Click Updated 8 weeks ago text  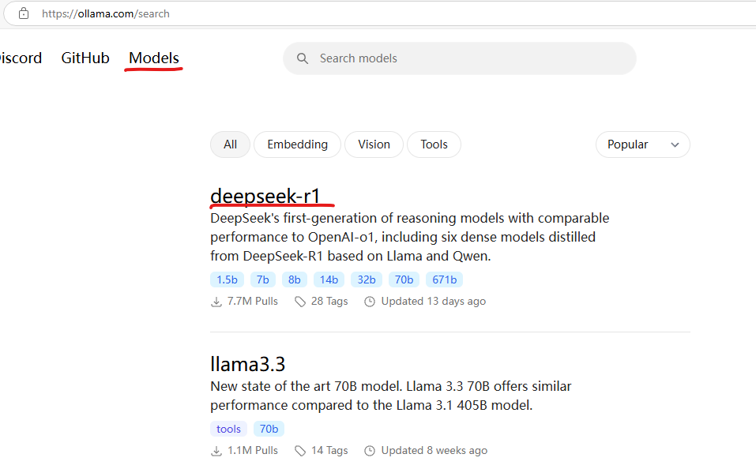tap(434, 451)
